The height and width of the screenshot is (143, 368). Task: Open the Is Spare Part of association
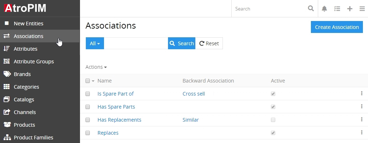[116, 94]
